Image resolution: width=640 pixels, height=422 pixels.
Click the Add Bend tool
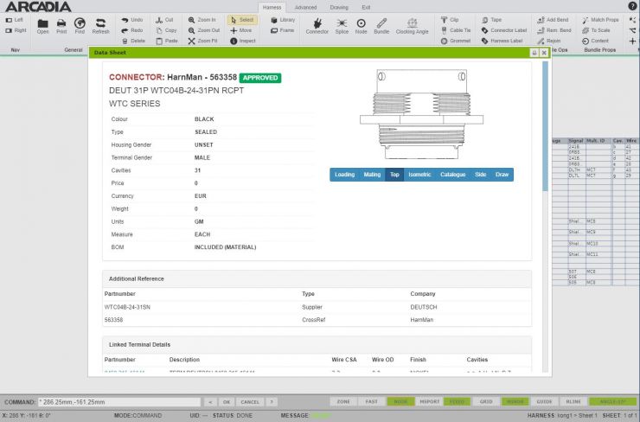553,20
